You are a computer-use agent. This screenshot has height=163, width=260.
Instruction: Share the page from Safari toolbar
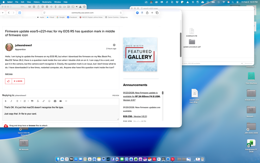147,13
